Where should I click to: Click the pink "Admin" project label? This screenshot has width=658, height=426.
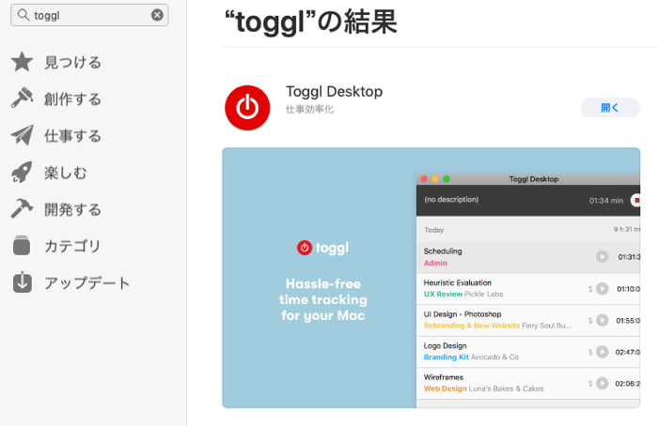click(x=435, y=263)
